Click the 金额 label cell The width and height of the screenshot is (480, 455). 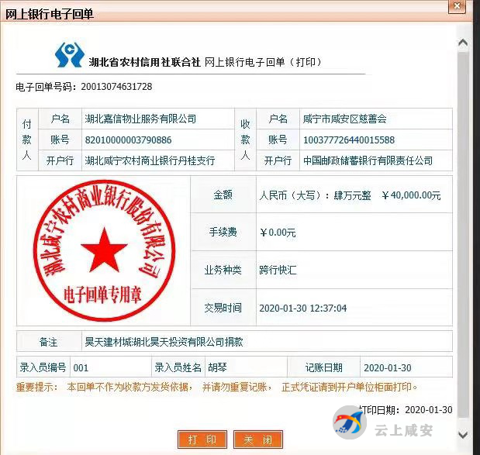[223, 195]
